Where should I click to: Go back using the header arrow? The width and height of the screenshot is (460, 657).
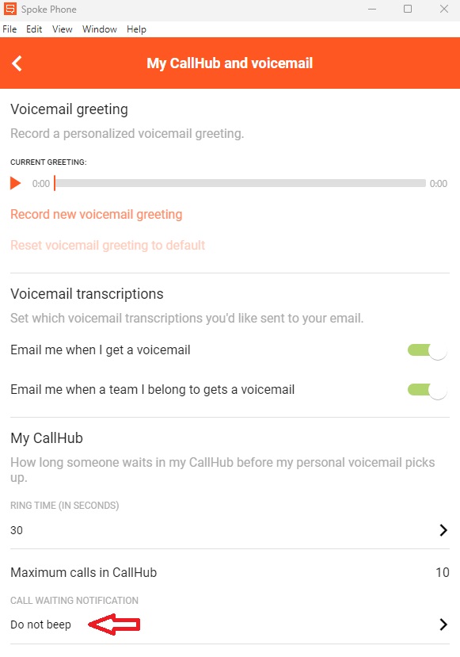(17, 63)
